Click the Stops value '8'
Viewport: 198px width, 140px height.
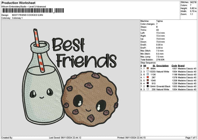point(157,27)
